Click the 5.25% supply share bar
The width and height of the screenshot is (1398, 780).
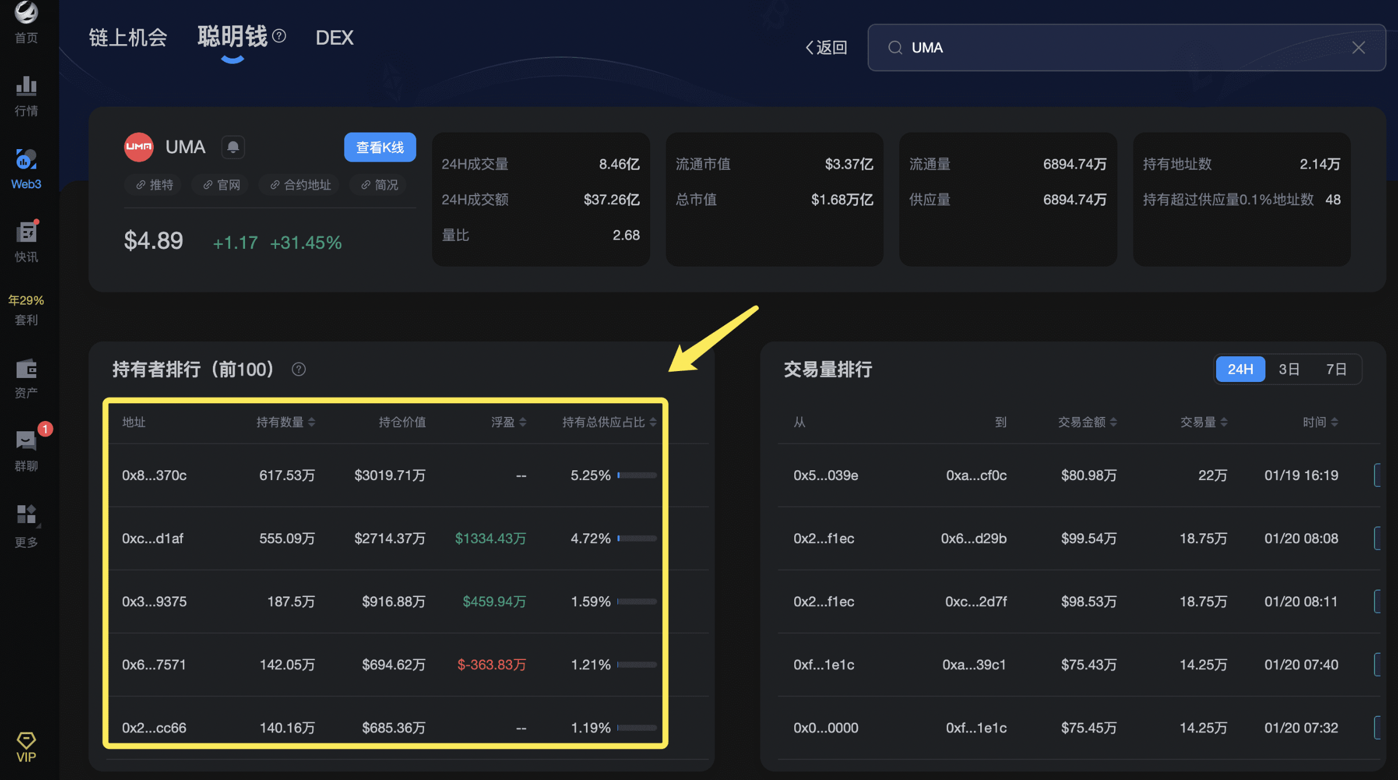tap(637, 475)
